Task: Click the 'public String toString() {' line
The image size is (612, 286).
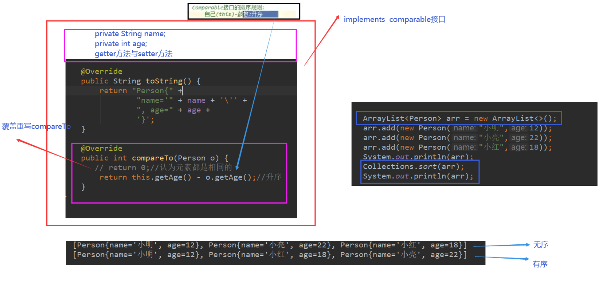Action: coord(141,81)
